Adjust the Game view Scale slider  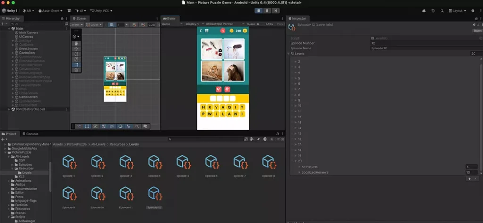(x=260, y=24)
